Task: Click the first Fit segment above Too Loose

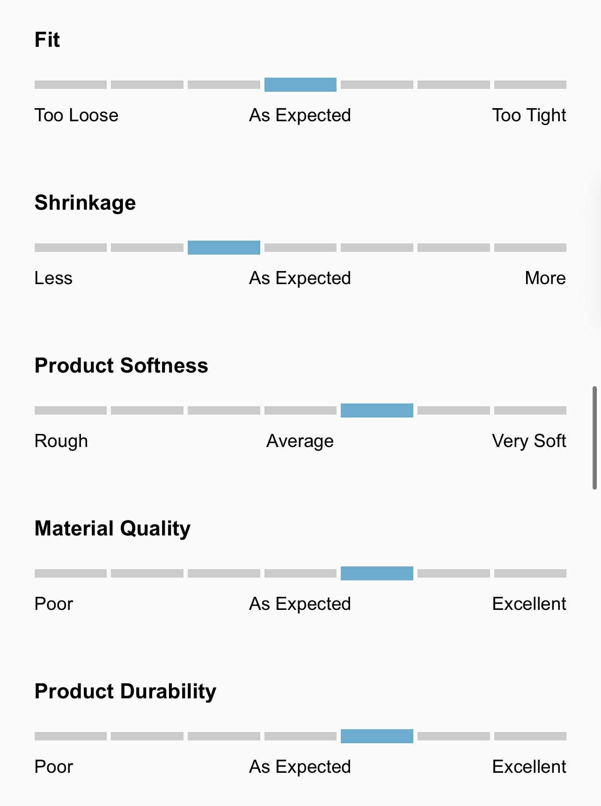Action: [x=71, y=85]
